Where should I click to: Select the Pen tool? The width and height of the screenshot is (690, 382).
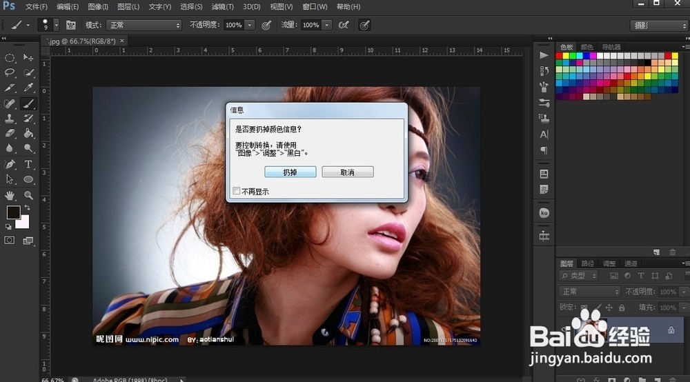coord(10,164)
